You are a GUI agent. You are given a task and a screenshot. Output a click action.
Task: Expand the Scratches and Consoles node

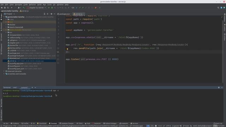tap(4, 74)
